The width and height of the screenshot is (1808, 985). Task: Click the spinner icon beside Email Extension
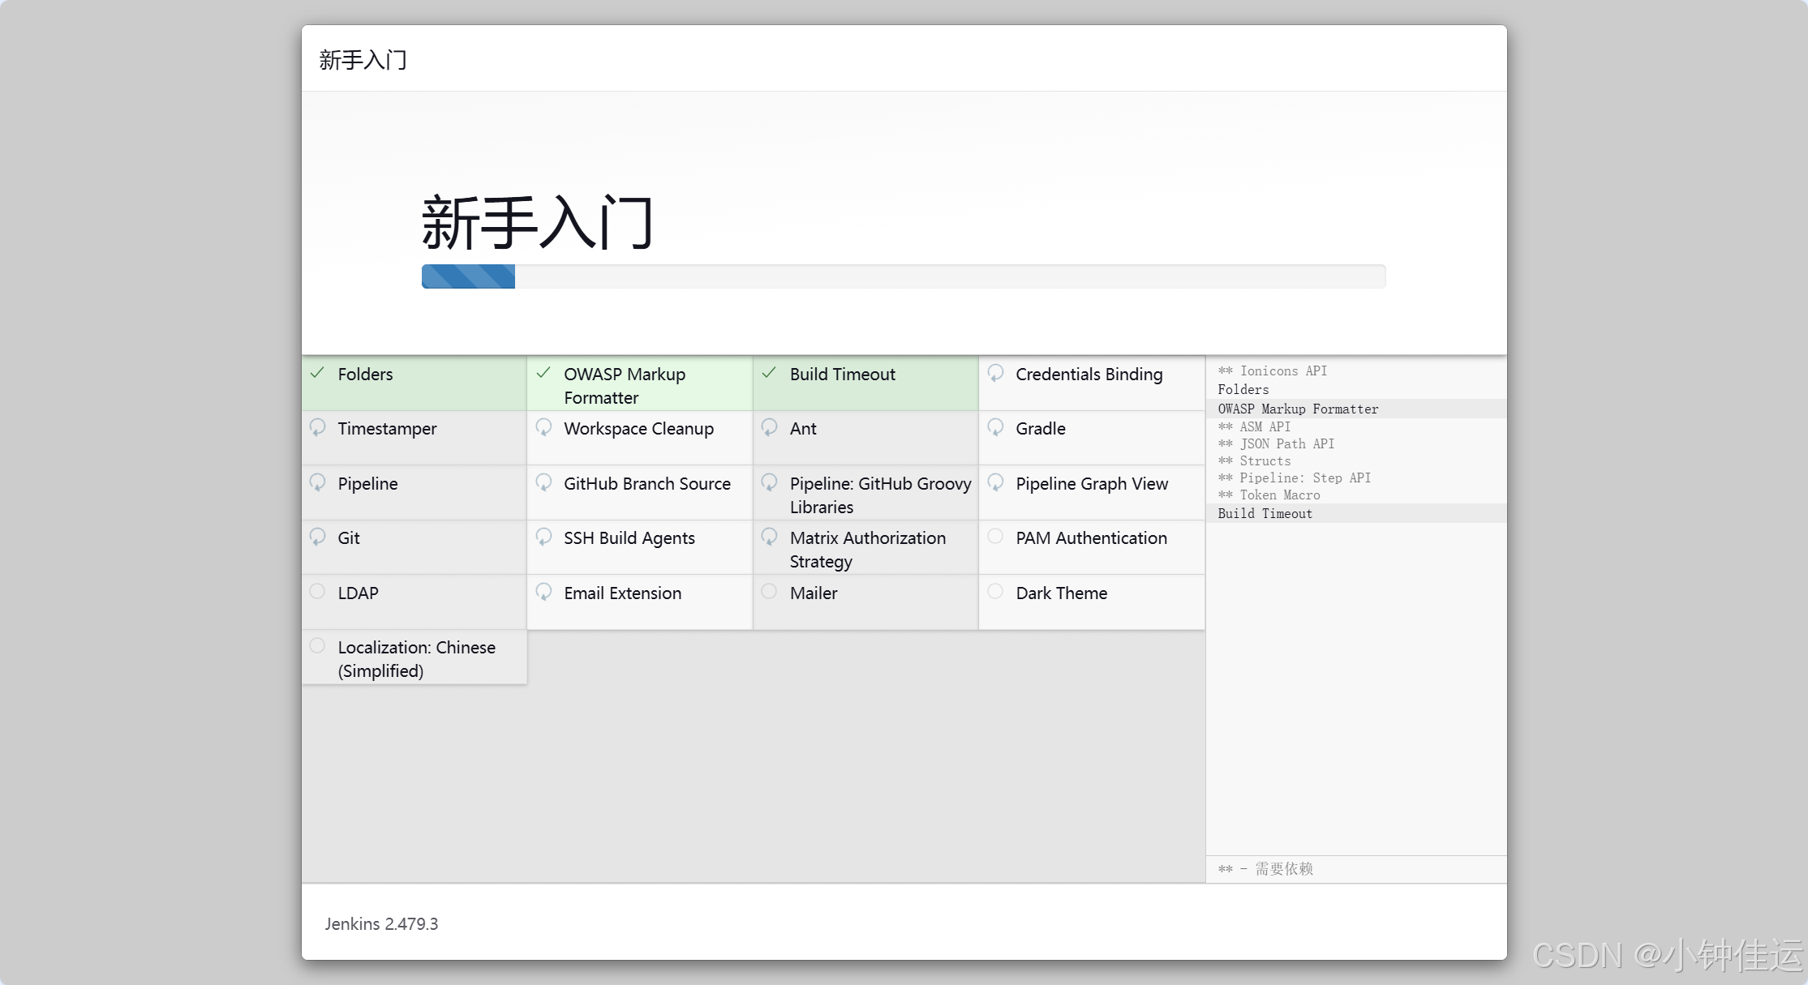[x=543, y=592]
